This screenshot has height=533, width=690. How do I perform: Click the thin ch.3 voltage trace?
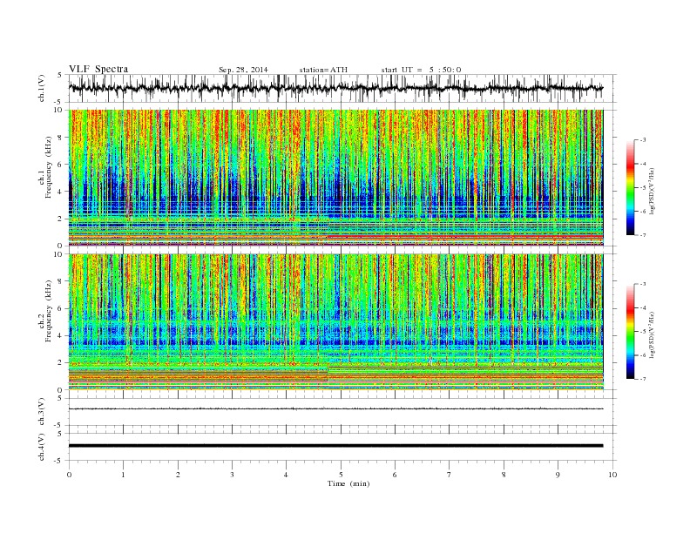point(335,408)
